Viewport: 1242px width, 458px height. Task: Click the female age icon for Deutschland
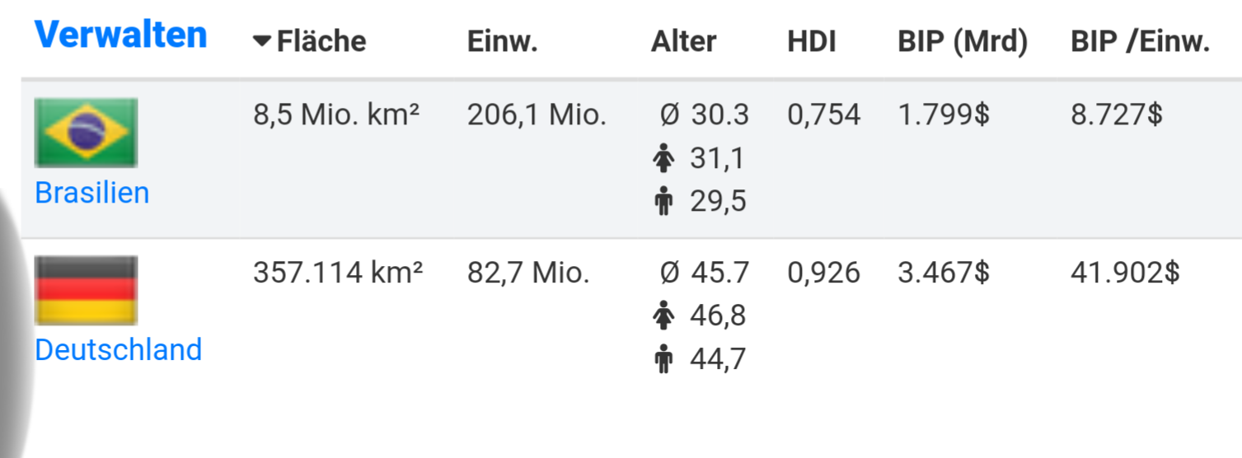663,316
